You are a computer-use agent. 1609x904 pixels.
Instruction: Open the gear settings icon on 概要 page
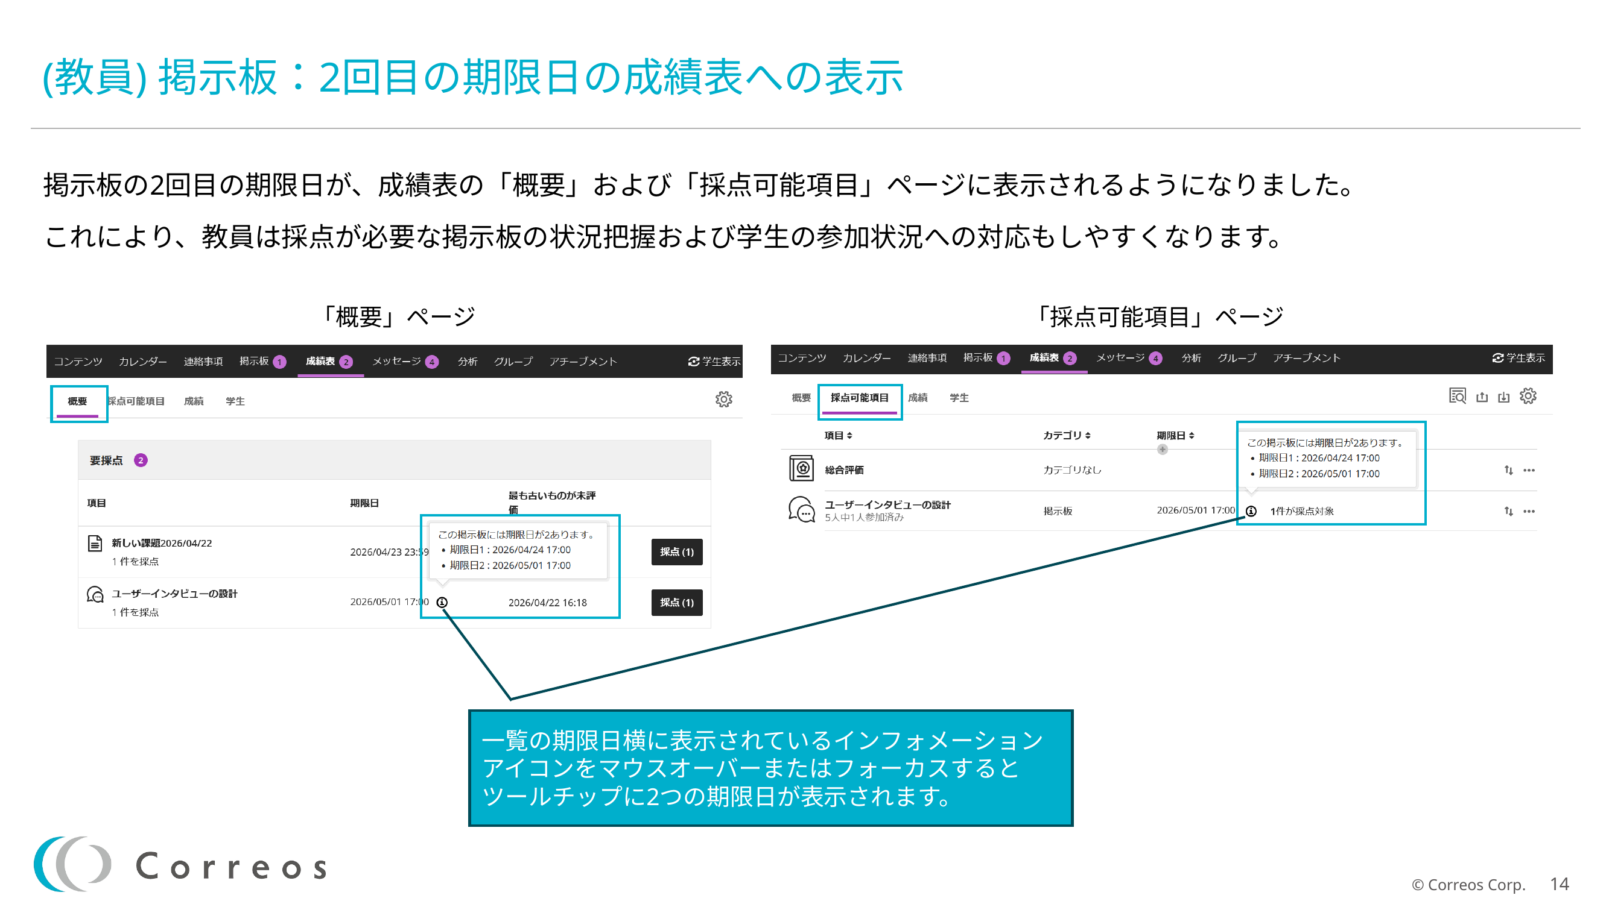point(723,400)
